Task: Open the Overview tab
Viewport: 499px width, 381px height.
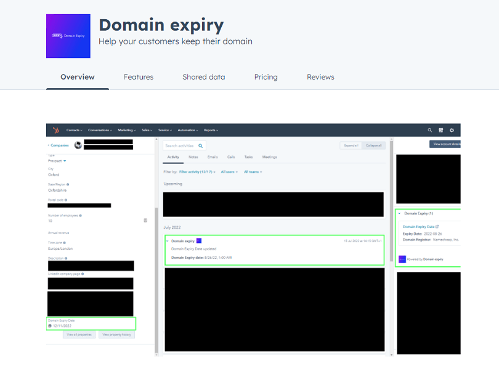Action: 78,77
